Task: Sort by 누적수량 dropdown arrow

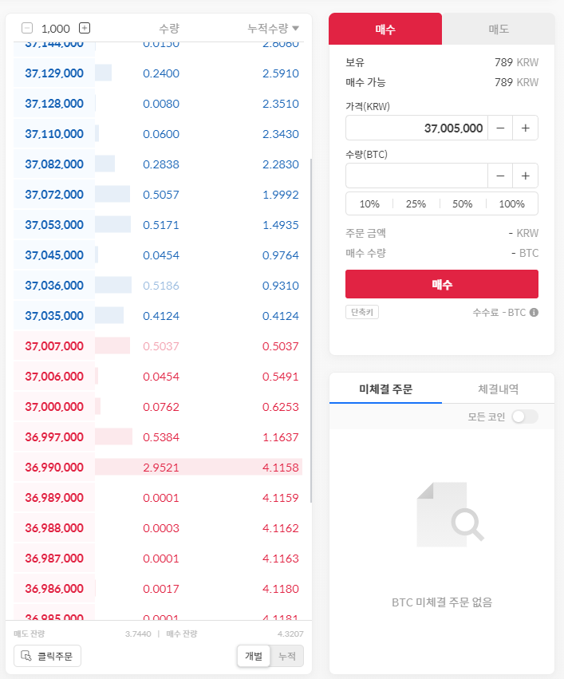Action: [x=296, y=28]
